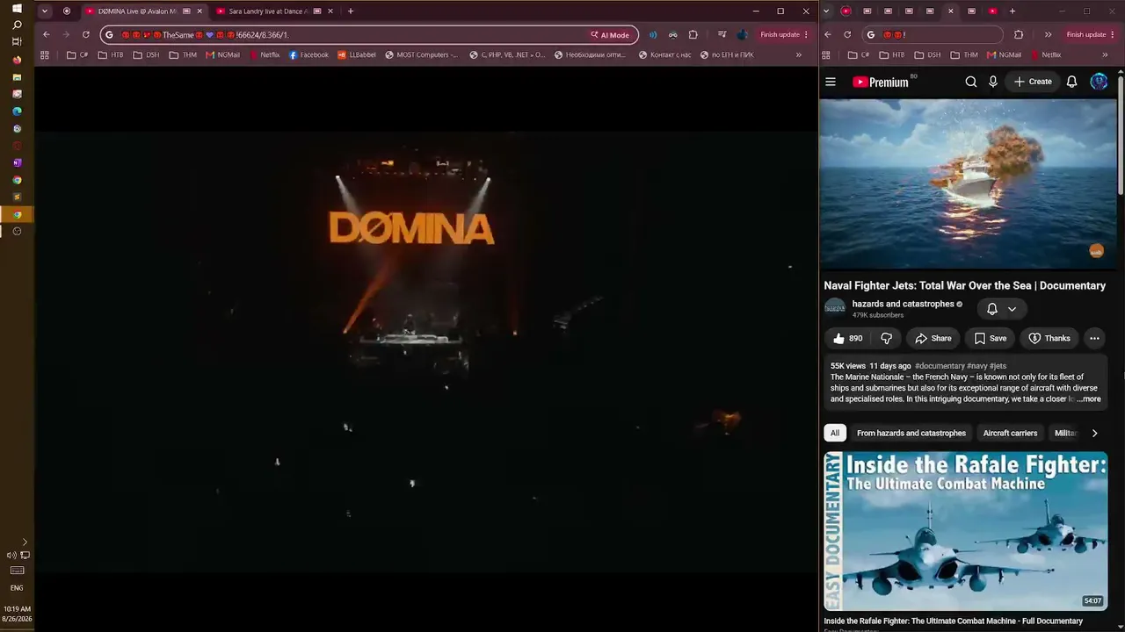Image resolution: width=1125 pixels, height=632 pixels.
Task: Click the YouTube Create button
Action: [1032, 82]
